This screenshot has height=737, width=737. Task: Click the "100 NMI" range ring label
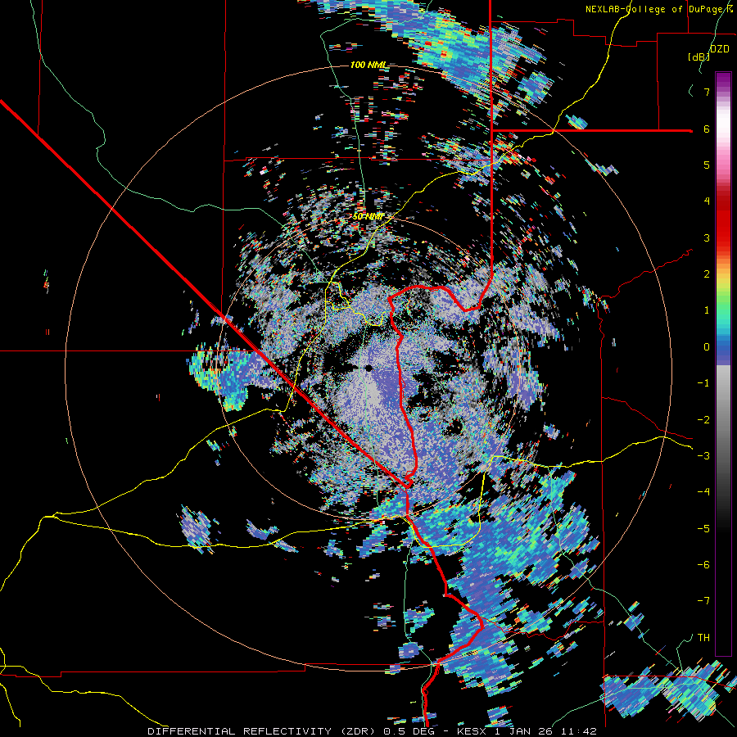[369, 65]
